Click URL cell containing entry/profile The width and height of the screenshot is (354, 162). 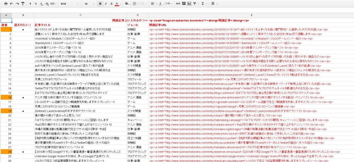251,79
